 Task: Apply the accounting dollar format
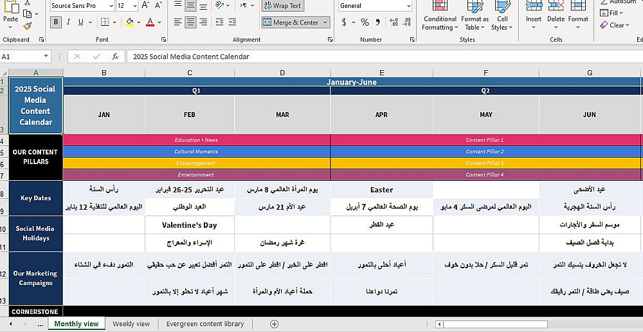click(x=343, y=22)
